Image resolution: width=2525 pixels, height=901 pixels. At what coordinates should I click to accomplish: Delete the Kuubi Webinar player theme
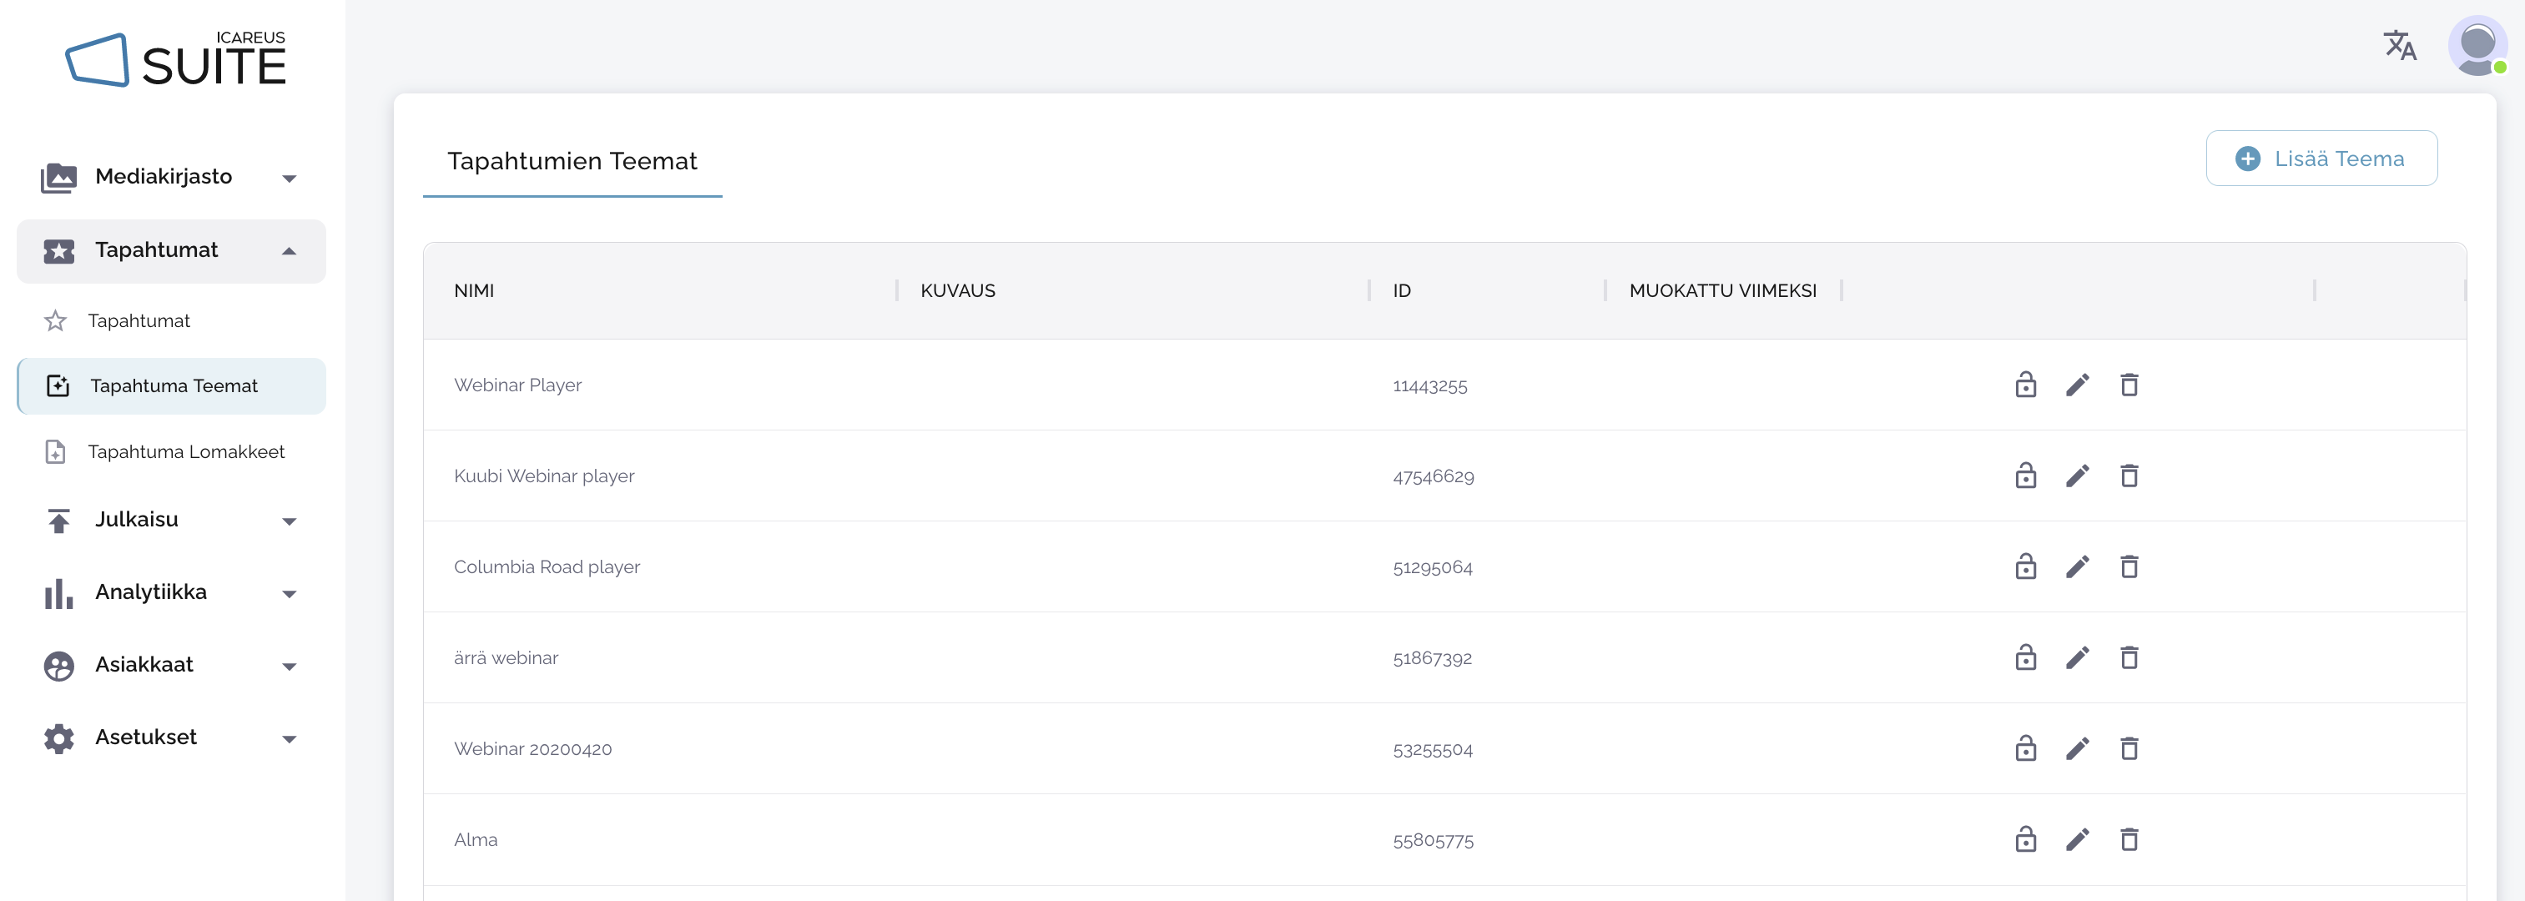[2129, 476]
